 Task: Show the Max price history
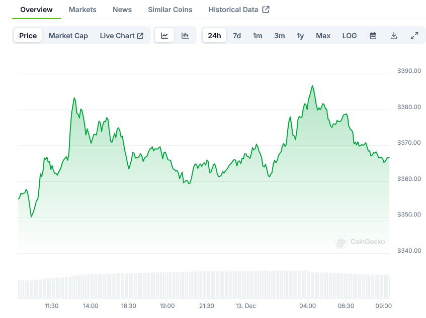tap(323, 36)
